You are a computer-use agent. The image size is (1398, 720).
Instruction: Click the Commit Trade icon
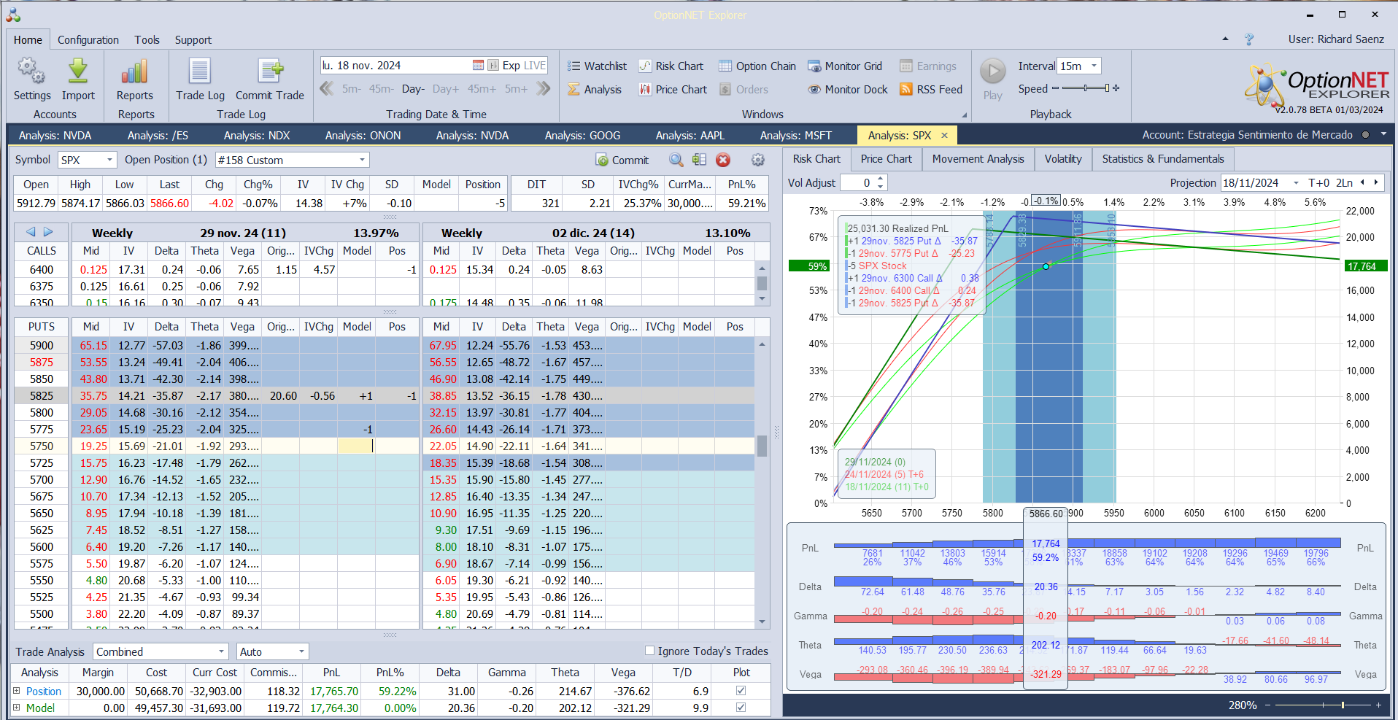point(270,71)
